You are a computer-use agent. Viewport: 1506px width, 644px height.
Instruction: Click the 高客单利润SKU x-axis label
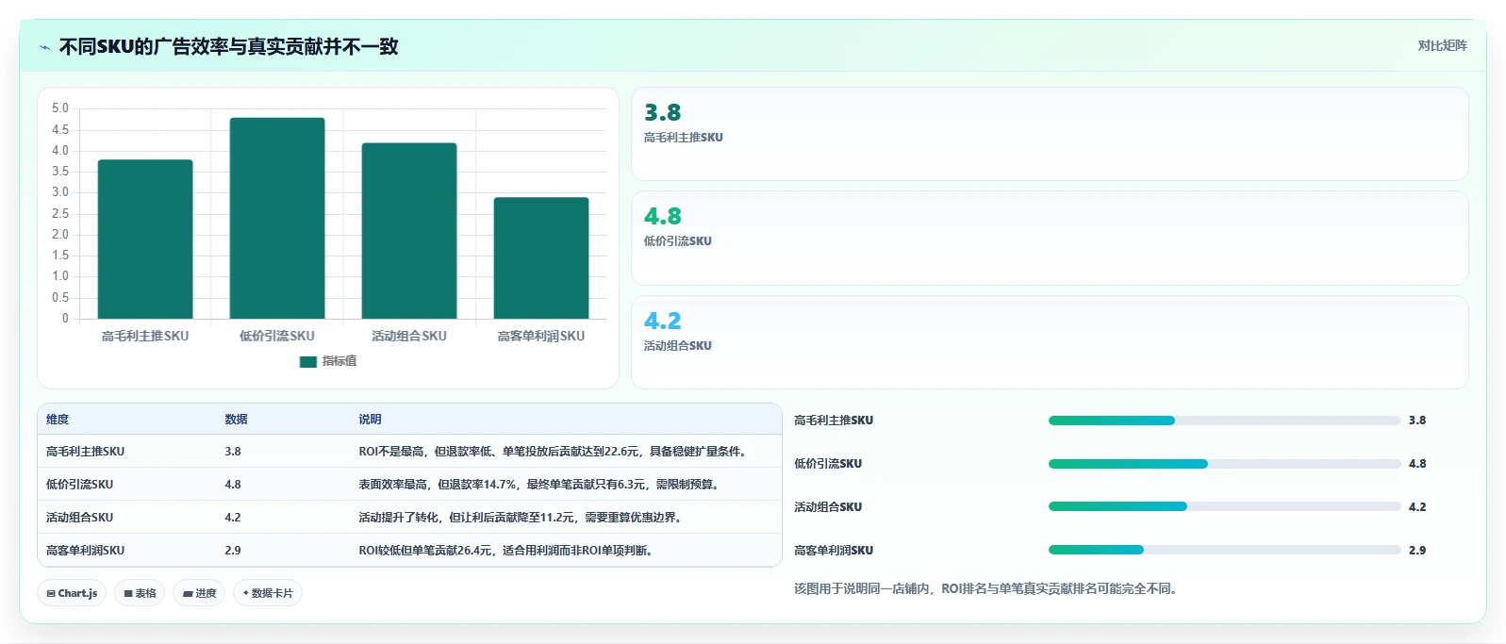click(x=541, y=336)
